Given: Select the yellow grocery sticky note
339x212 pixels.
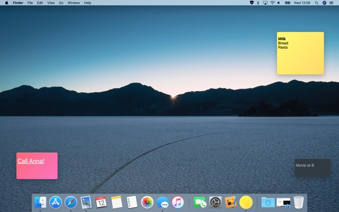Looking at the screenshot, I should click(300, 53).
